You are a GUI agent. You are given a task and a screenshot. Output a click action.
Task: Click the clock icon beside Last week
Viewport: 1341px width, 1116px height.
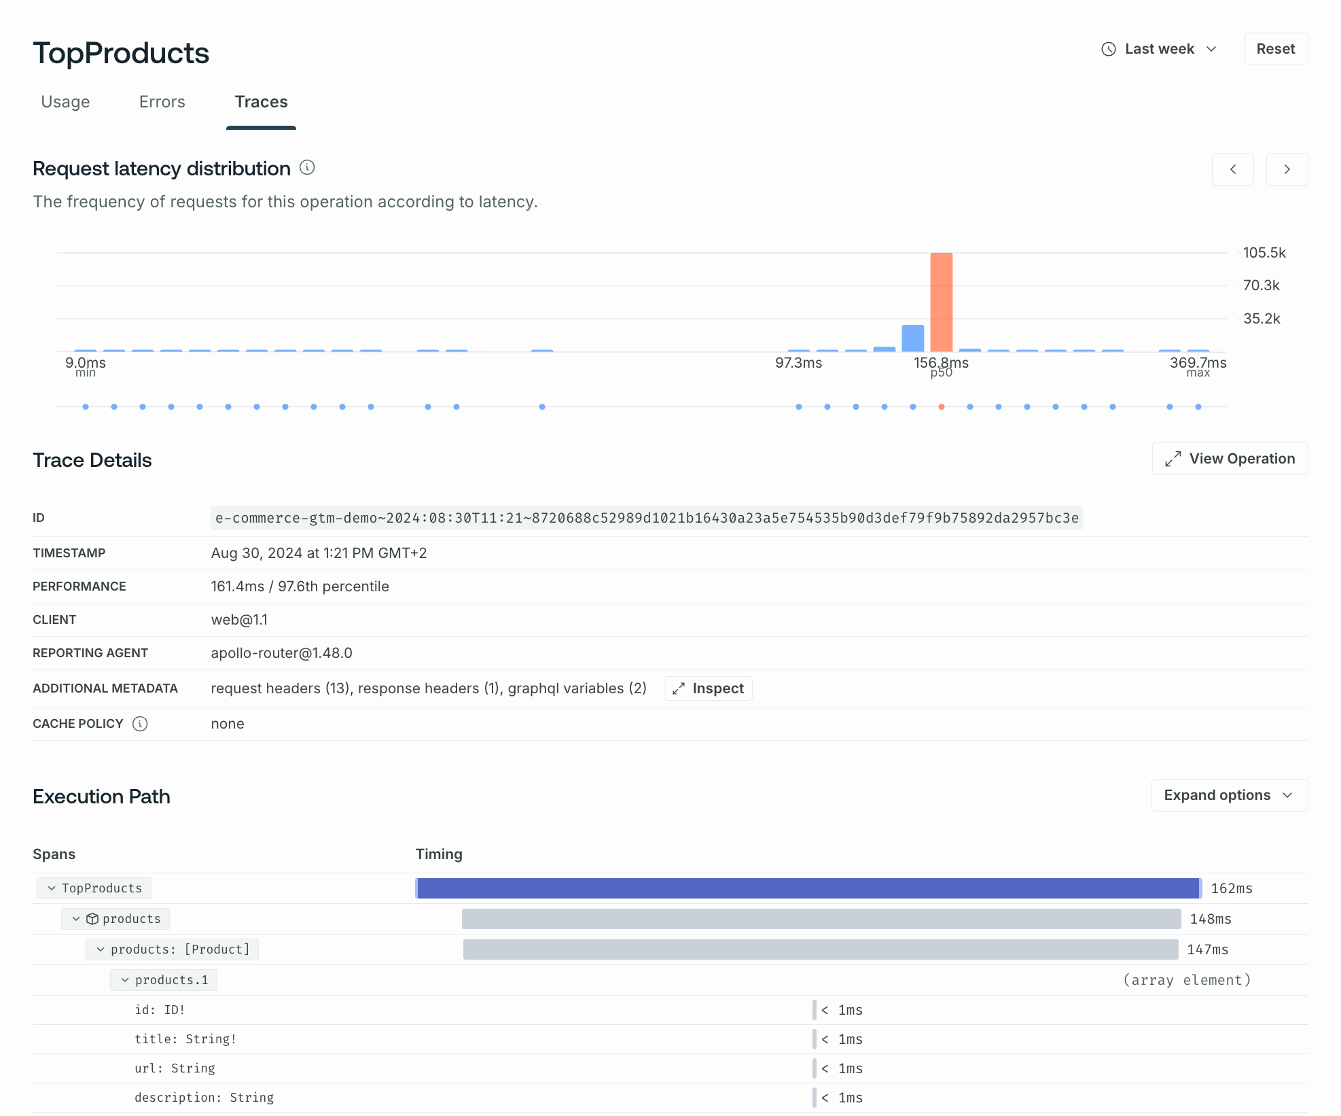pos(1108,49)
